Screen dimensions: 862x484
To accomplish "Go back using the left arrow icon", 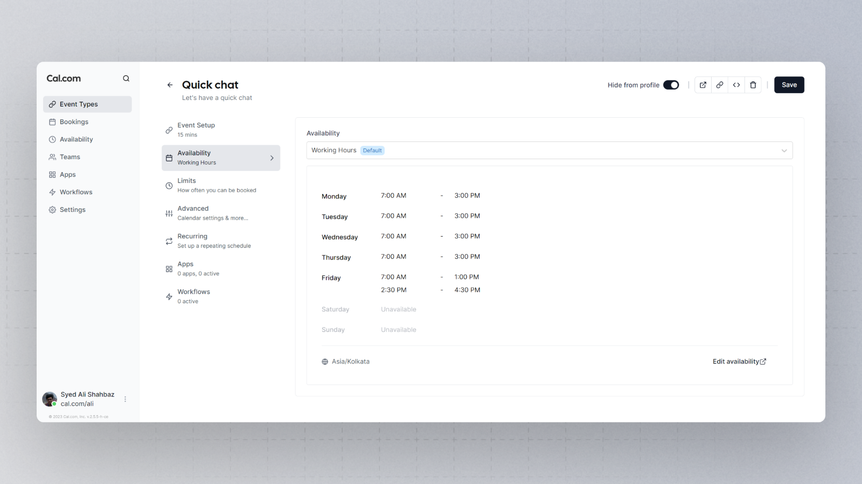I will tap(170, 85).
